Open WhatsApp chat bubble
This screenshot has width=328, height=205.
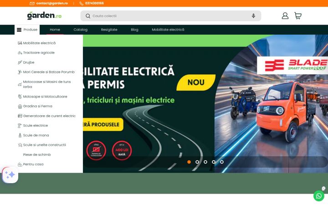point(318,196)
